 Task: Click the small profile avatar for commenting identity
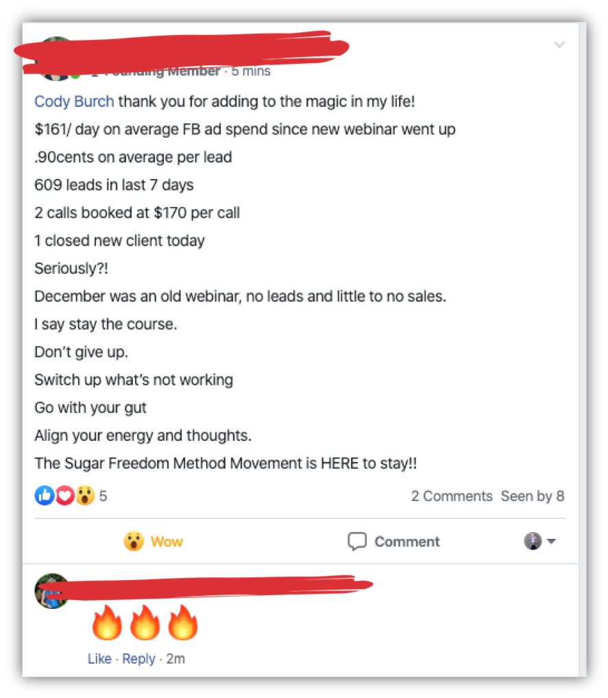(533, 541)
